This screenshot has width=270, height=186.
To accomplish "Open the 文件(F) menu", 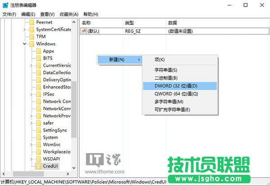I will (x=9, y=14).
